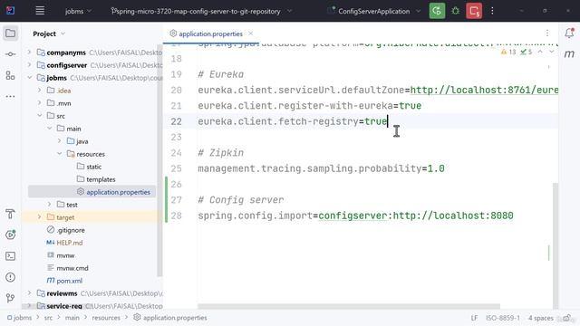580x326 pixels.
Task: Expand the reviewms module
Action: (x=30, y=292)
